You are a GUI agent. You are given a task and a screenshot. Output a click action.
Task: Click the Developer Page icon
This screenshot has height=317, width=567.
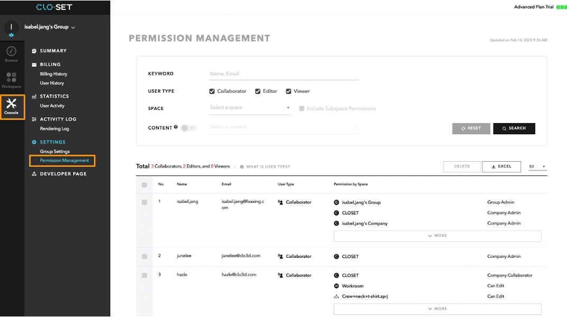pos(34,173)
